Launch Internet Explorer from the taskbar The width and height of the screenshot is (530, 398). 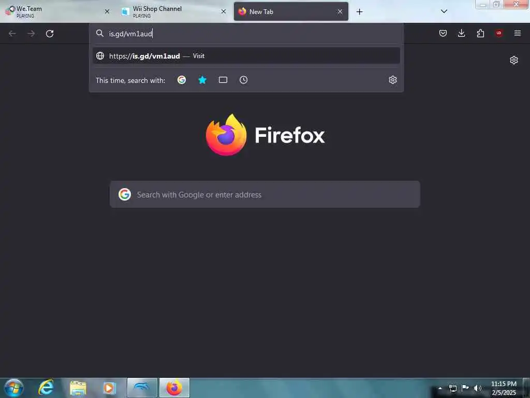pos(46,388)
